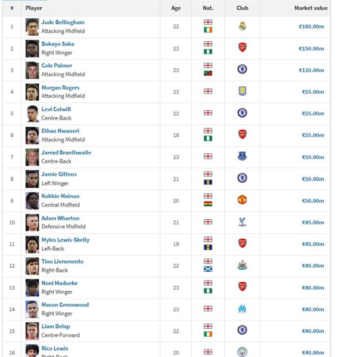Click Levi Colwill's portrait thumbnail
The height and width of the screenshot is (357, 339).
32,114
